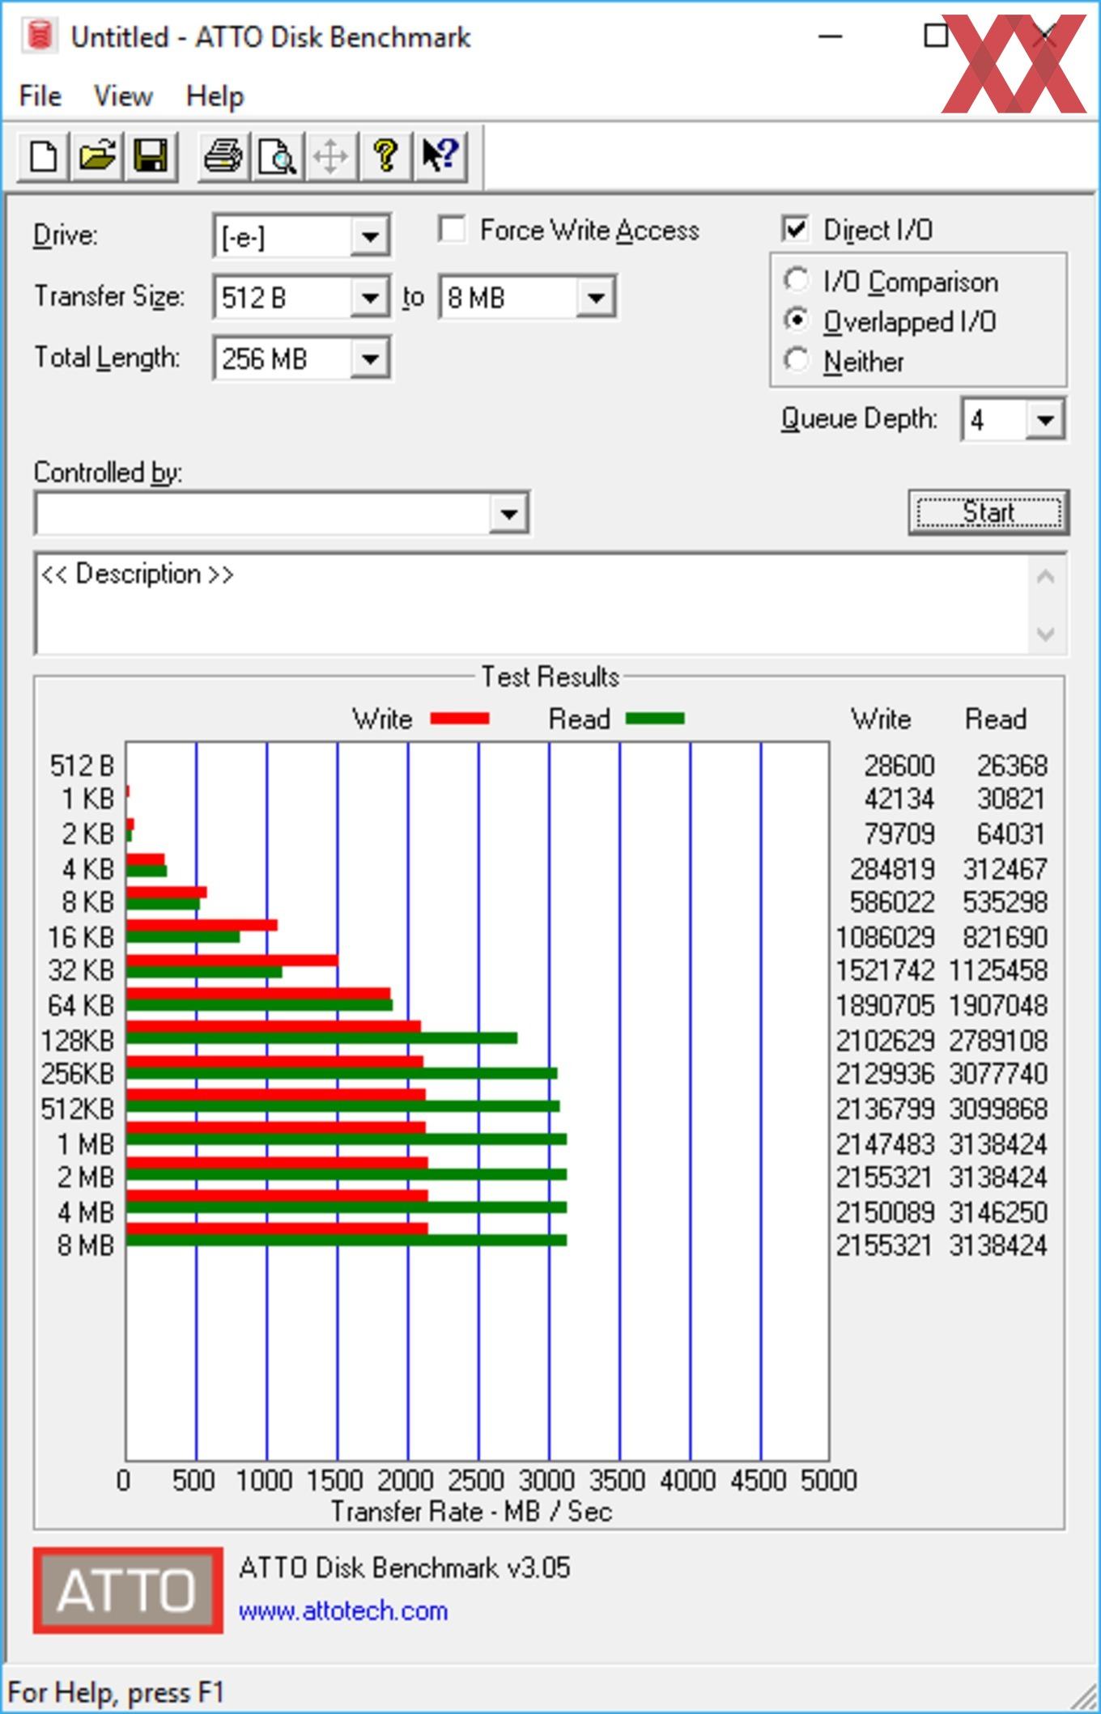Click the ATTO app icon in title bar
The height and width of the screenshot is (1714, 1101).
tap(40, 36)
